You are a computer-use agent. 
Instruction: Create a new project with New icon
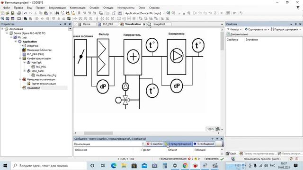[2, 13]
